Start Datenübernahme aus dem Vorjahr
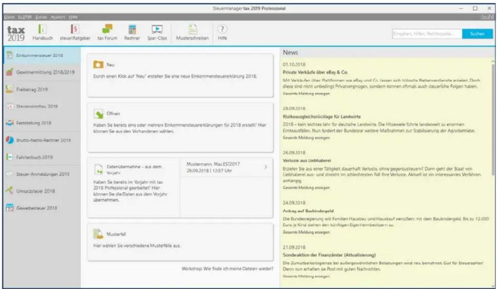497x289 pixels. (x=134, y=187)
